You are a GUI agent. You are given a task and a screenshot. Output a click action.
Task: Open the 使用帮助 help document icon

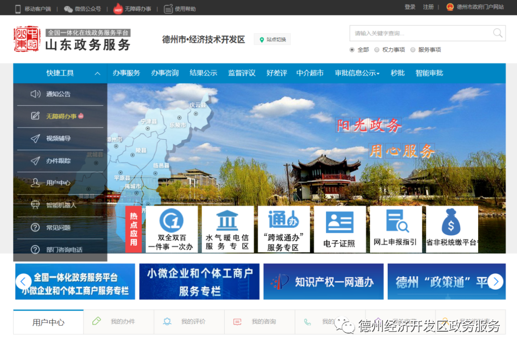click(x=168, y=9)
